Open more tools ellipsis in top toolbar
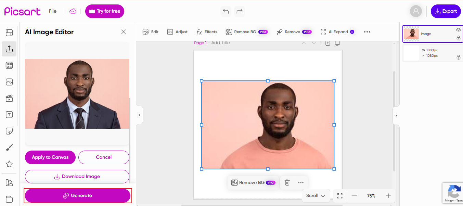463x206 pixels. point(367,32)
